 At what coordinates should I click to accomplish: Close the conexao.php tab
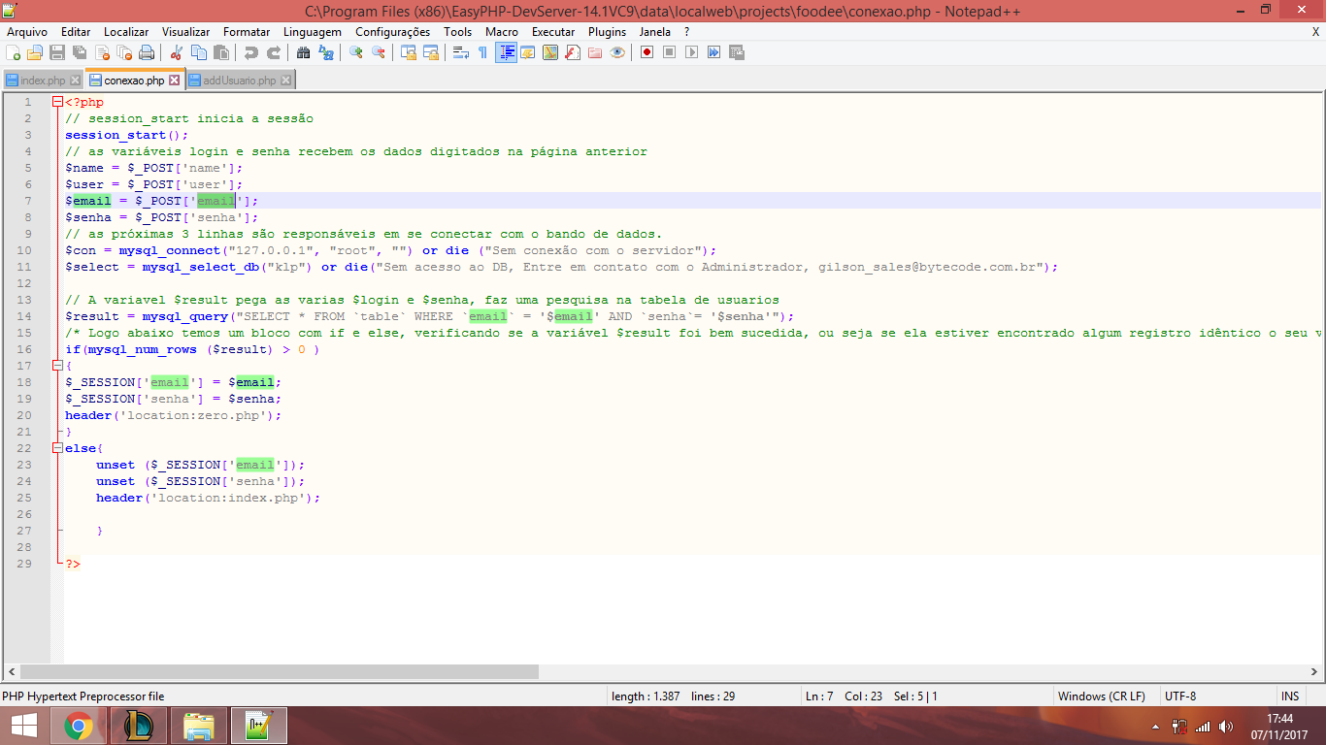(x=175, y=81)
